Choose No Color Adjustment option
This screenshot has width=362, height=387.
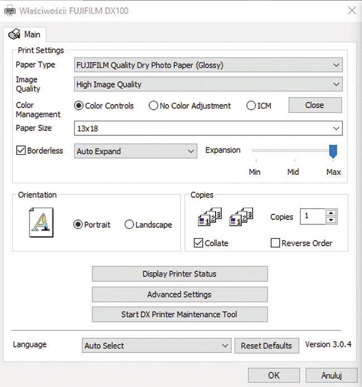click(x=154, y=106)
